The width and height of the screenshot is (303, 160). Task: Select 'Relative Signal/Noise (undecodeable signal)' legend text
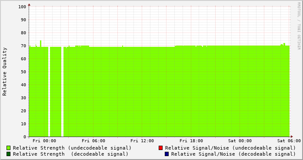[x=230, y=148]
